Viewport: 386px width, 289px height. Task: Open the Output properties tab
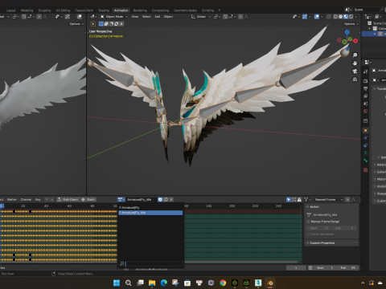(x=365, y=88)
